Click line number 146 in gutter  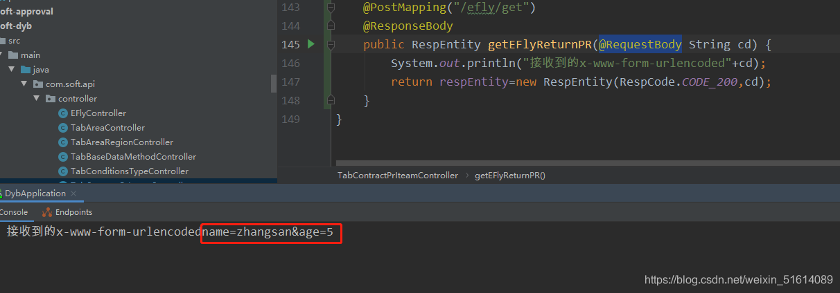290,63
